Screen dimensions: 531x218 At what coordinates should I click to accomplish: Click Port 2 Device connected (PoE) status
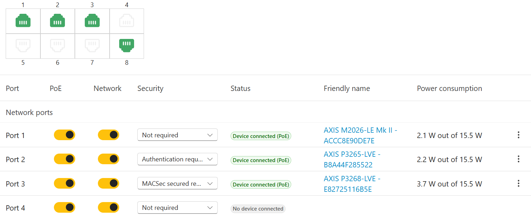(261, 160)
